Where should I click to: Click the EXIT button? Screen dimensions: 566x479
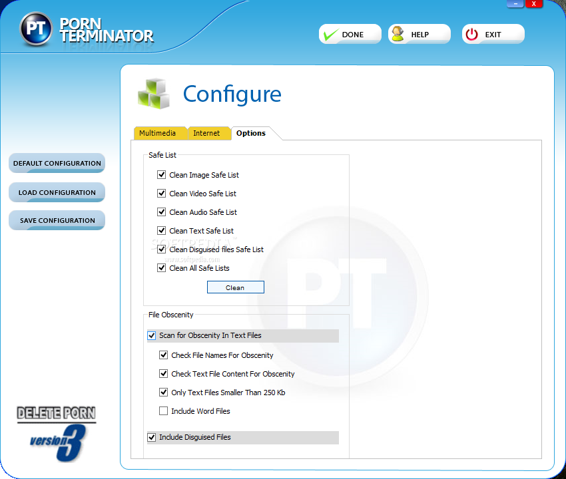493,35
